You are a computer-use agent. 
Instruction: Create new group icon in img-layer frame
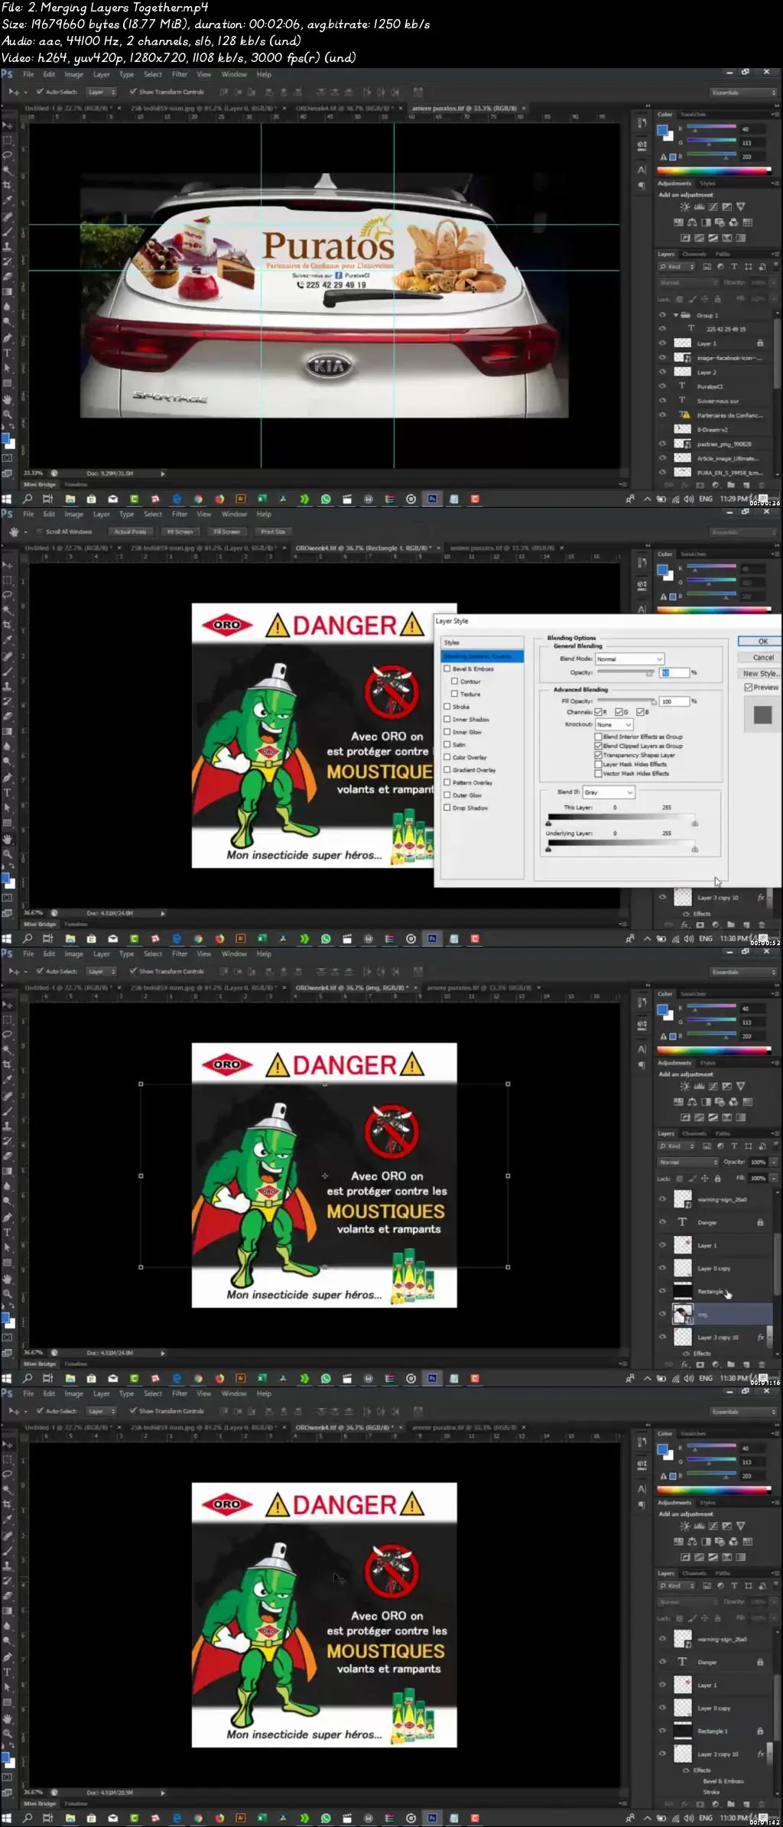(731, 1364)
